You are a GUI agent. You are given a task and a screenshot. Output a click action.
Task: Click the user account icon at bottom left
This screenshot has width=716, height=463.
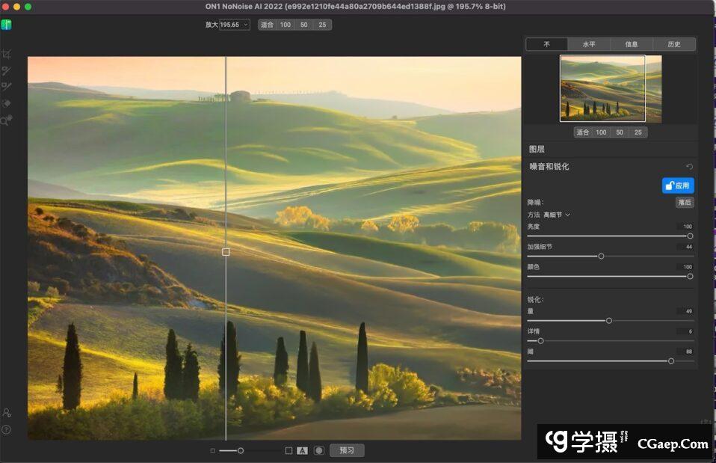[x=7, y=412]
